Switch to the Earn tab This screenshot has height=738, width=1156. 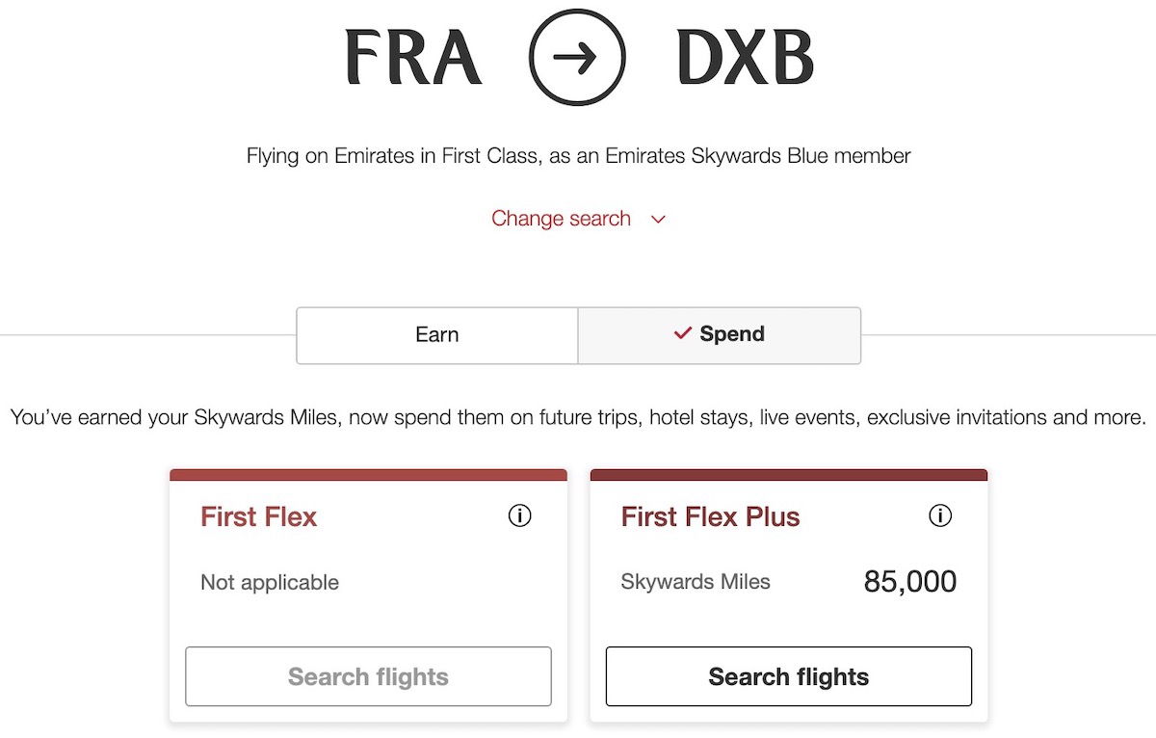tap(437, 335)
